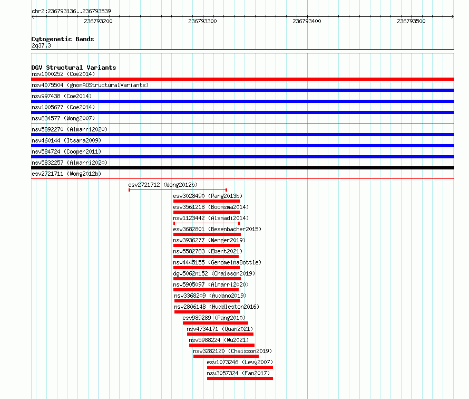Select nsv5905097 (Almarri2020) label
This screenshot has width=469, height=399.
click(x=211, y=284)
